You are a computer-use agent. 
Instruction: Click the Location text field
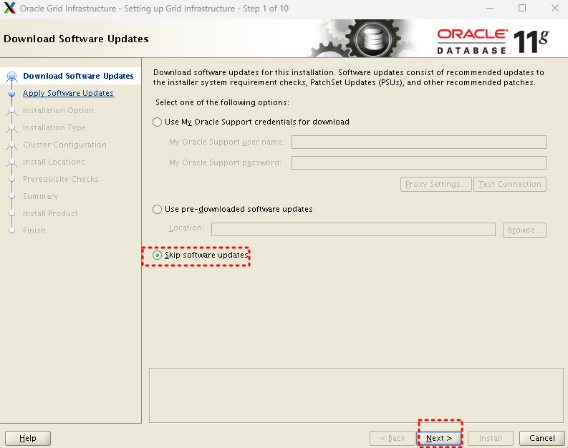point(353,230)
